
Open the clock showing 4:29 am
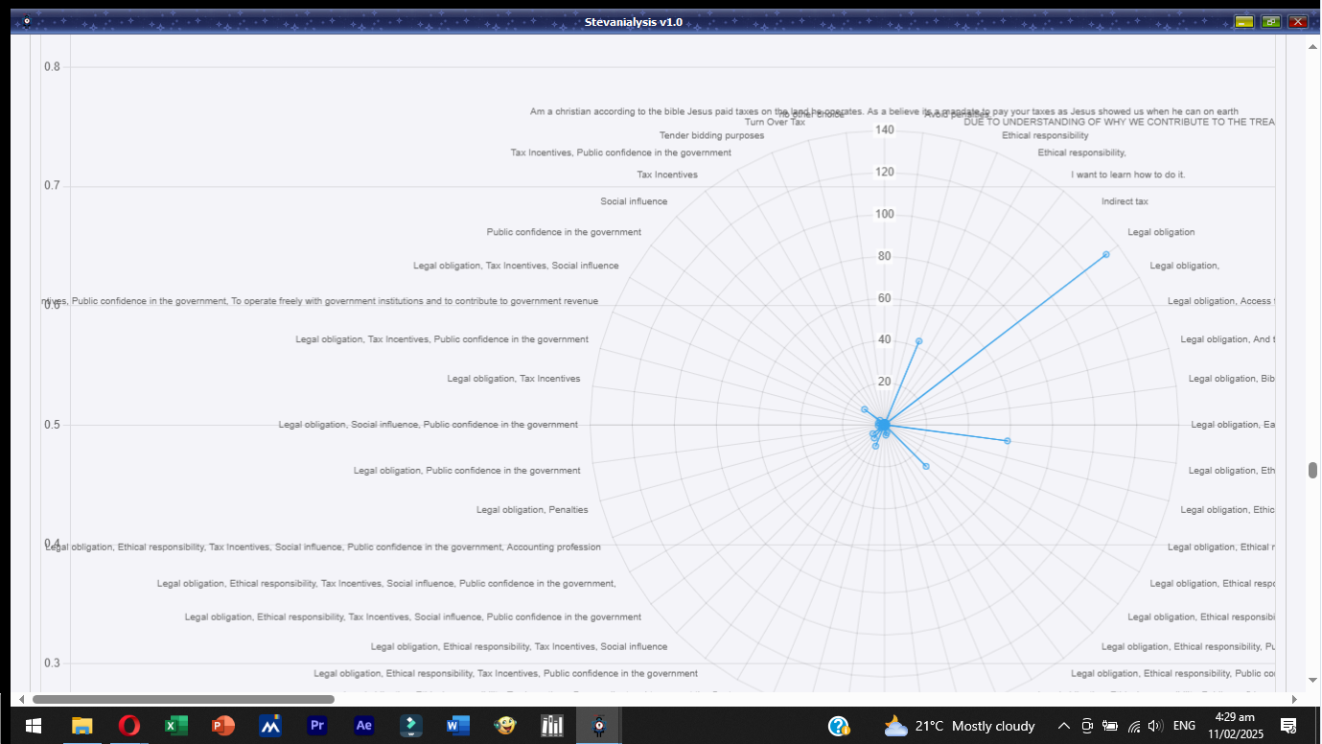click(x=1236, y=726)
